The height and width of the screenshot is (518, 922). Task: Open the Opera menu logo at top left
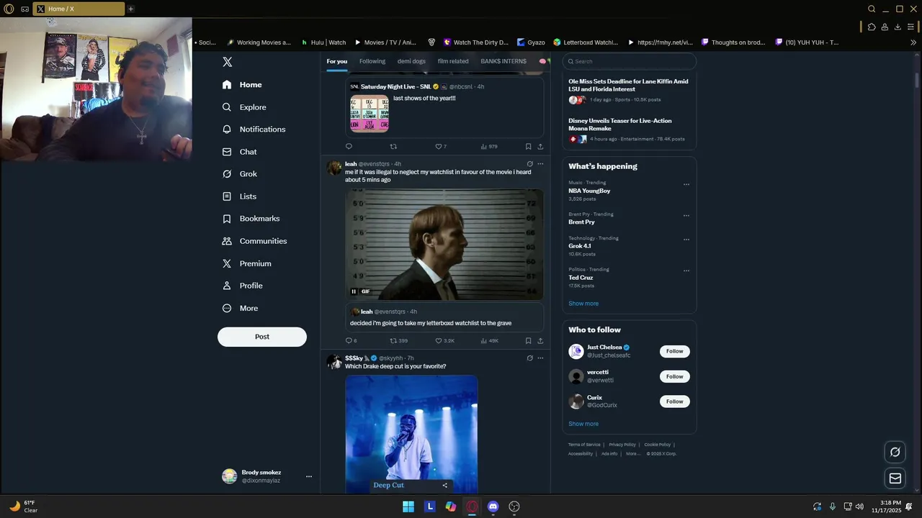9,9
